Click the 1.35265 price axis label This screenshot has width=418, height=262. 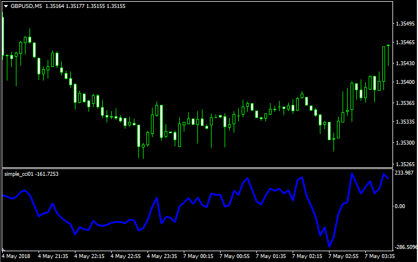[x=404, y=164]
